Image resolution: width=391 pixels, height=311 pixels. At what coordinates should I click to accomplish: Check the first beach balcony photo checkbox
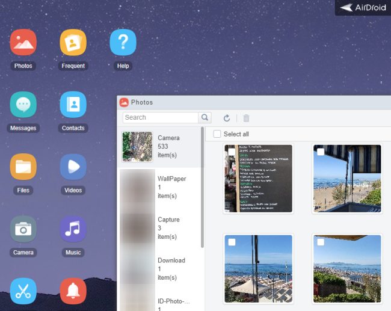click(321, 152)
